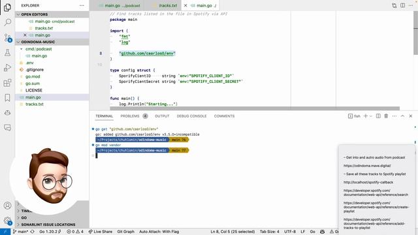Open Run and Debug view

(x=7, y=68)
